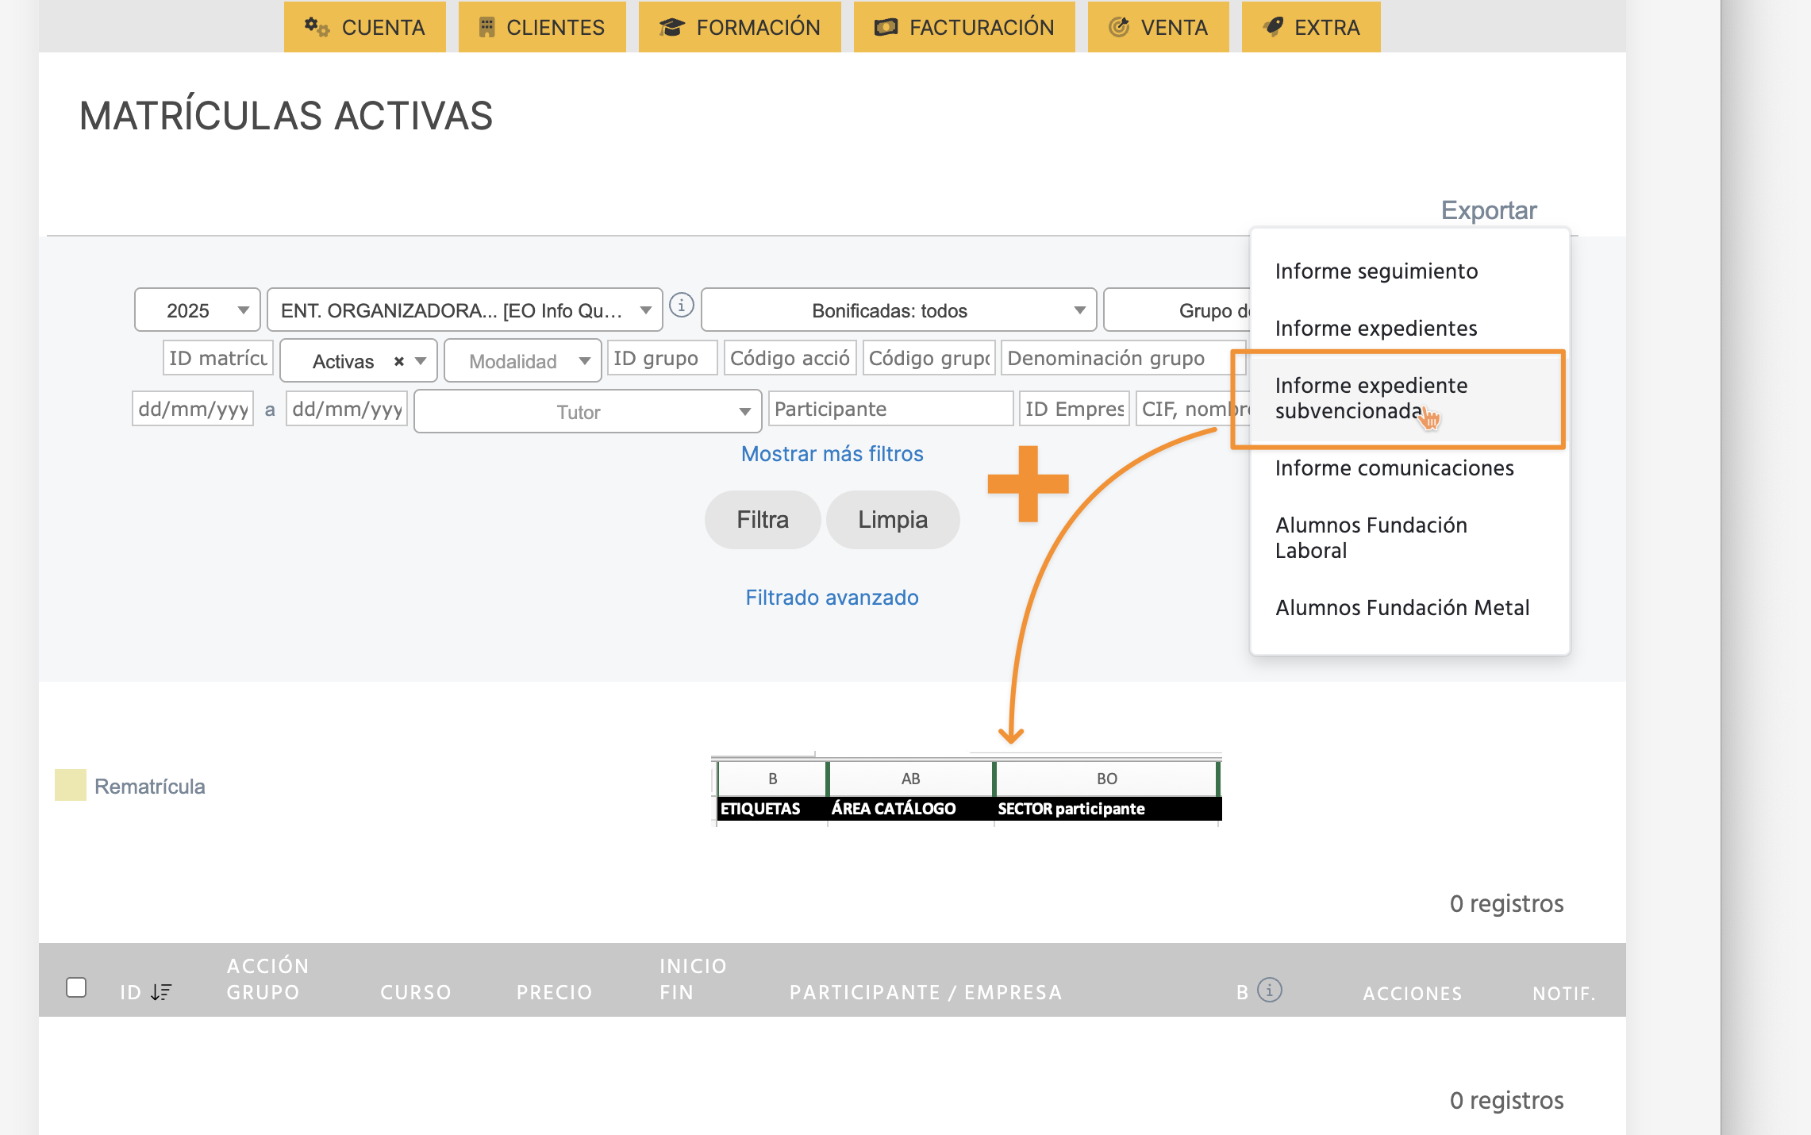Focus the Participante input field

pyautogui.click(x=890, y=409)
